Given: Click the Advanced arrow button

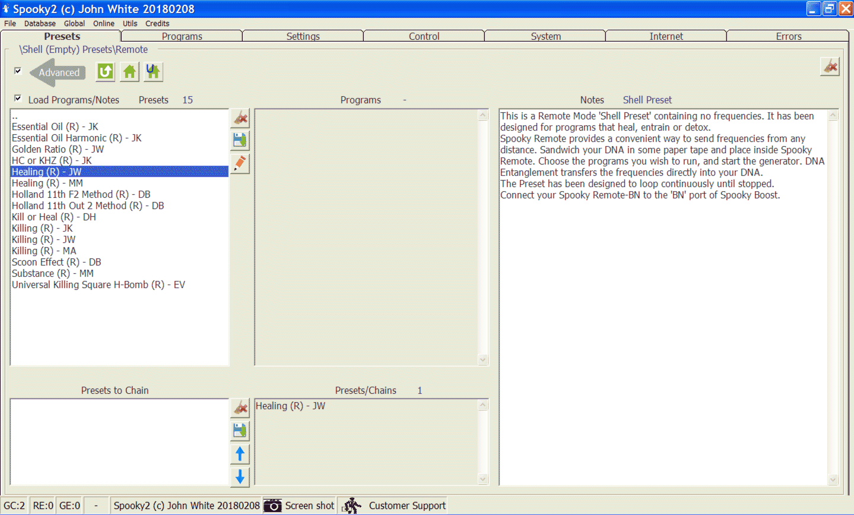Looking at the screenshot, I should coord(58,72).
